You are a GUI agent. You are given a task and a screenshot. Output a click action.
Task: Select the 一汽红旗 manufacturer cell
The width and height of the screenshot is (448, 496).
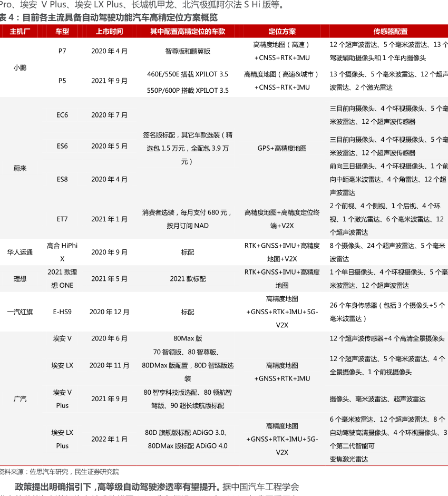pos(20,312)
